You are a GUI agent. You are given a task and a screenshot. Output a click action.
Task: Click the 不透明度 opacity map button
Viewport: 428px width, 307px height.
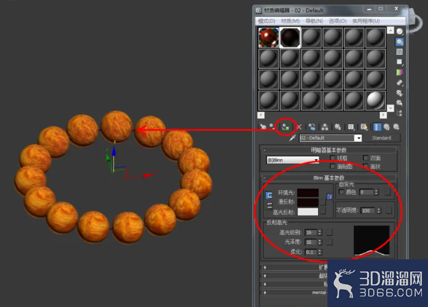[388, 210]
